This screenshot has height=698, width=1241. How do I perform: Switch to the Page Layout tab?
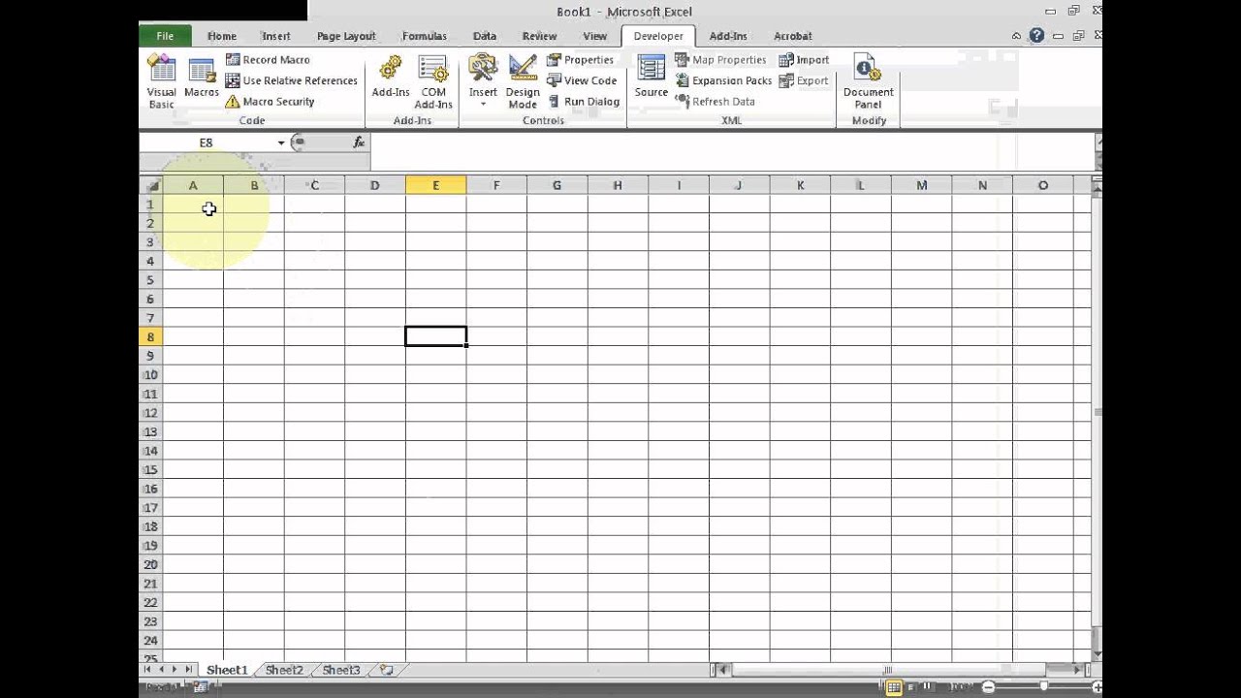(x=346, y=36)
